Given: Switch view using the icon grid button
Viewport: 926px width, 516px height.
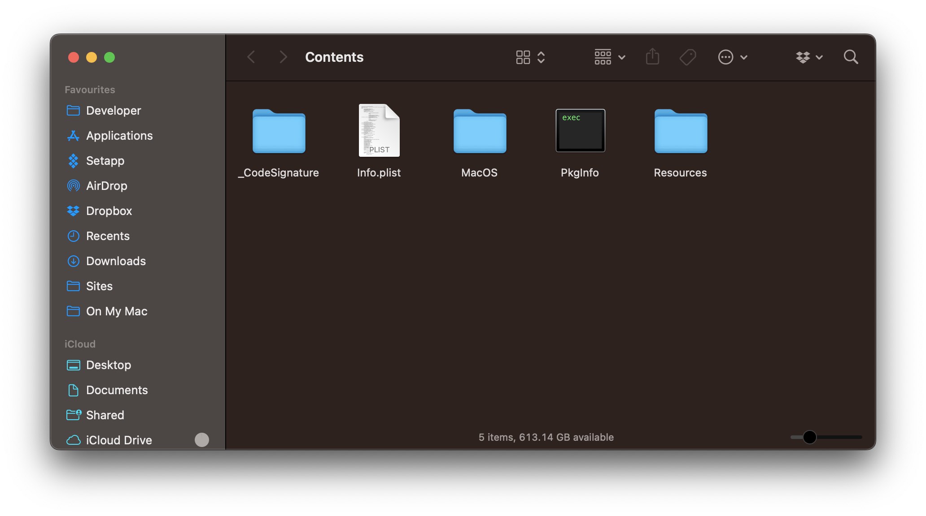Looking at the screenshot, I should 523,57.
